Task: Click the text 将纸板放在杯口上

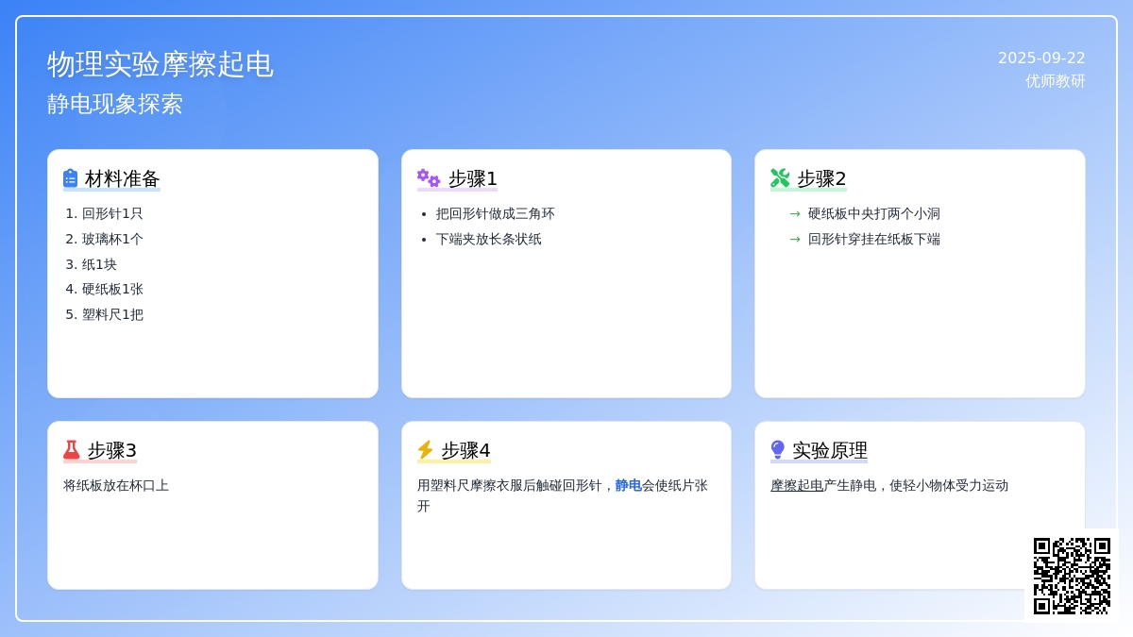Action: (116, 485)
